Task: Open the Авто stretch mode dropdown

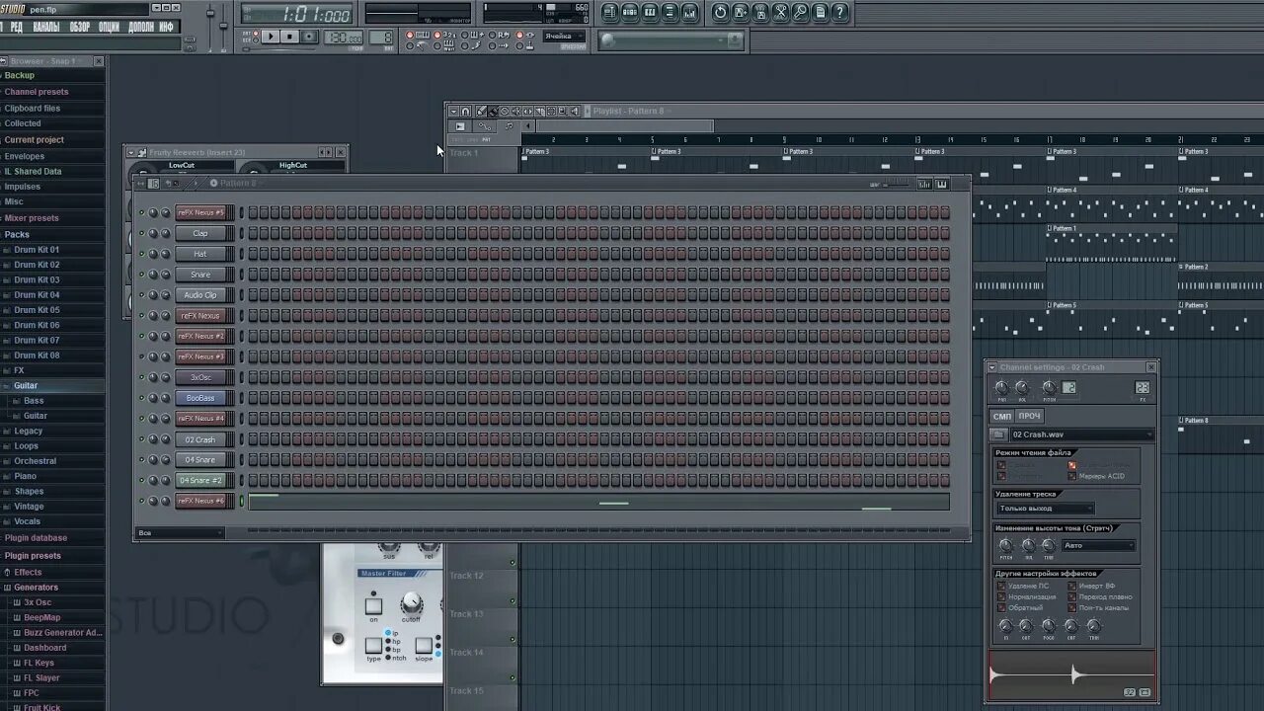Action: [1098, 545]
